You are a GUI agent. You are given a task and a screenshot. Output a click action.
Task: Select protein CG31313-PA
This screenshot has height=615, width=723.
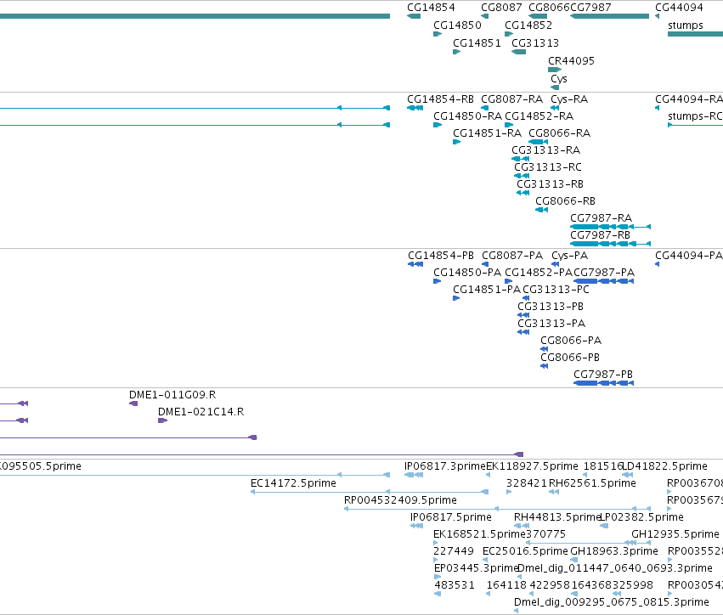pos(523,332)
